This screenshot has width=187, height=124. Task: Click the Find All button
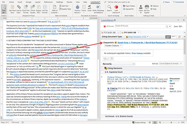coord(4,9)
